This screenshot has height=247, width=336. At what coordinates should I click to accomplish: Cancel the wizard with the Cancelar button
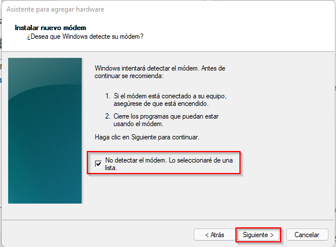[x=307, y=235]
